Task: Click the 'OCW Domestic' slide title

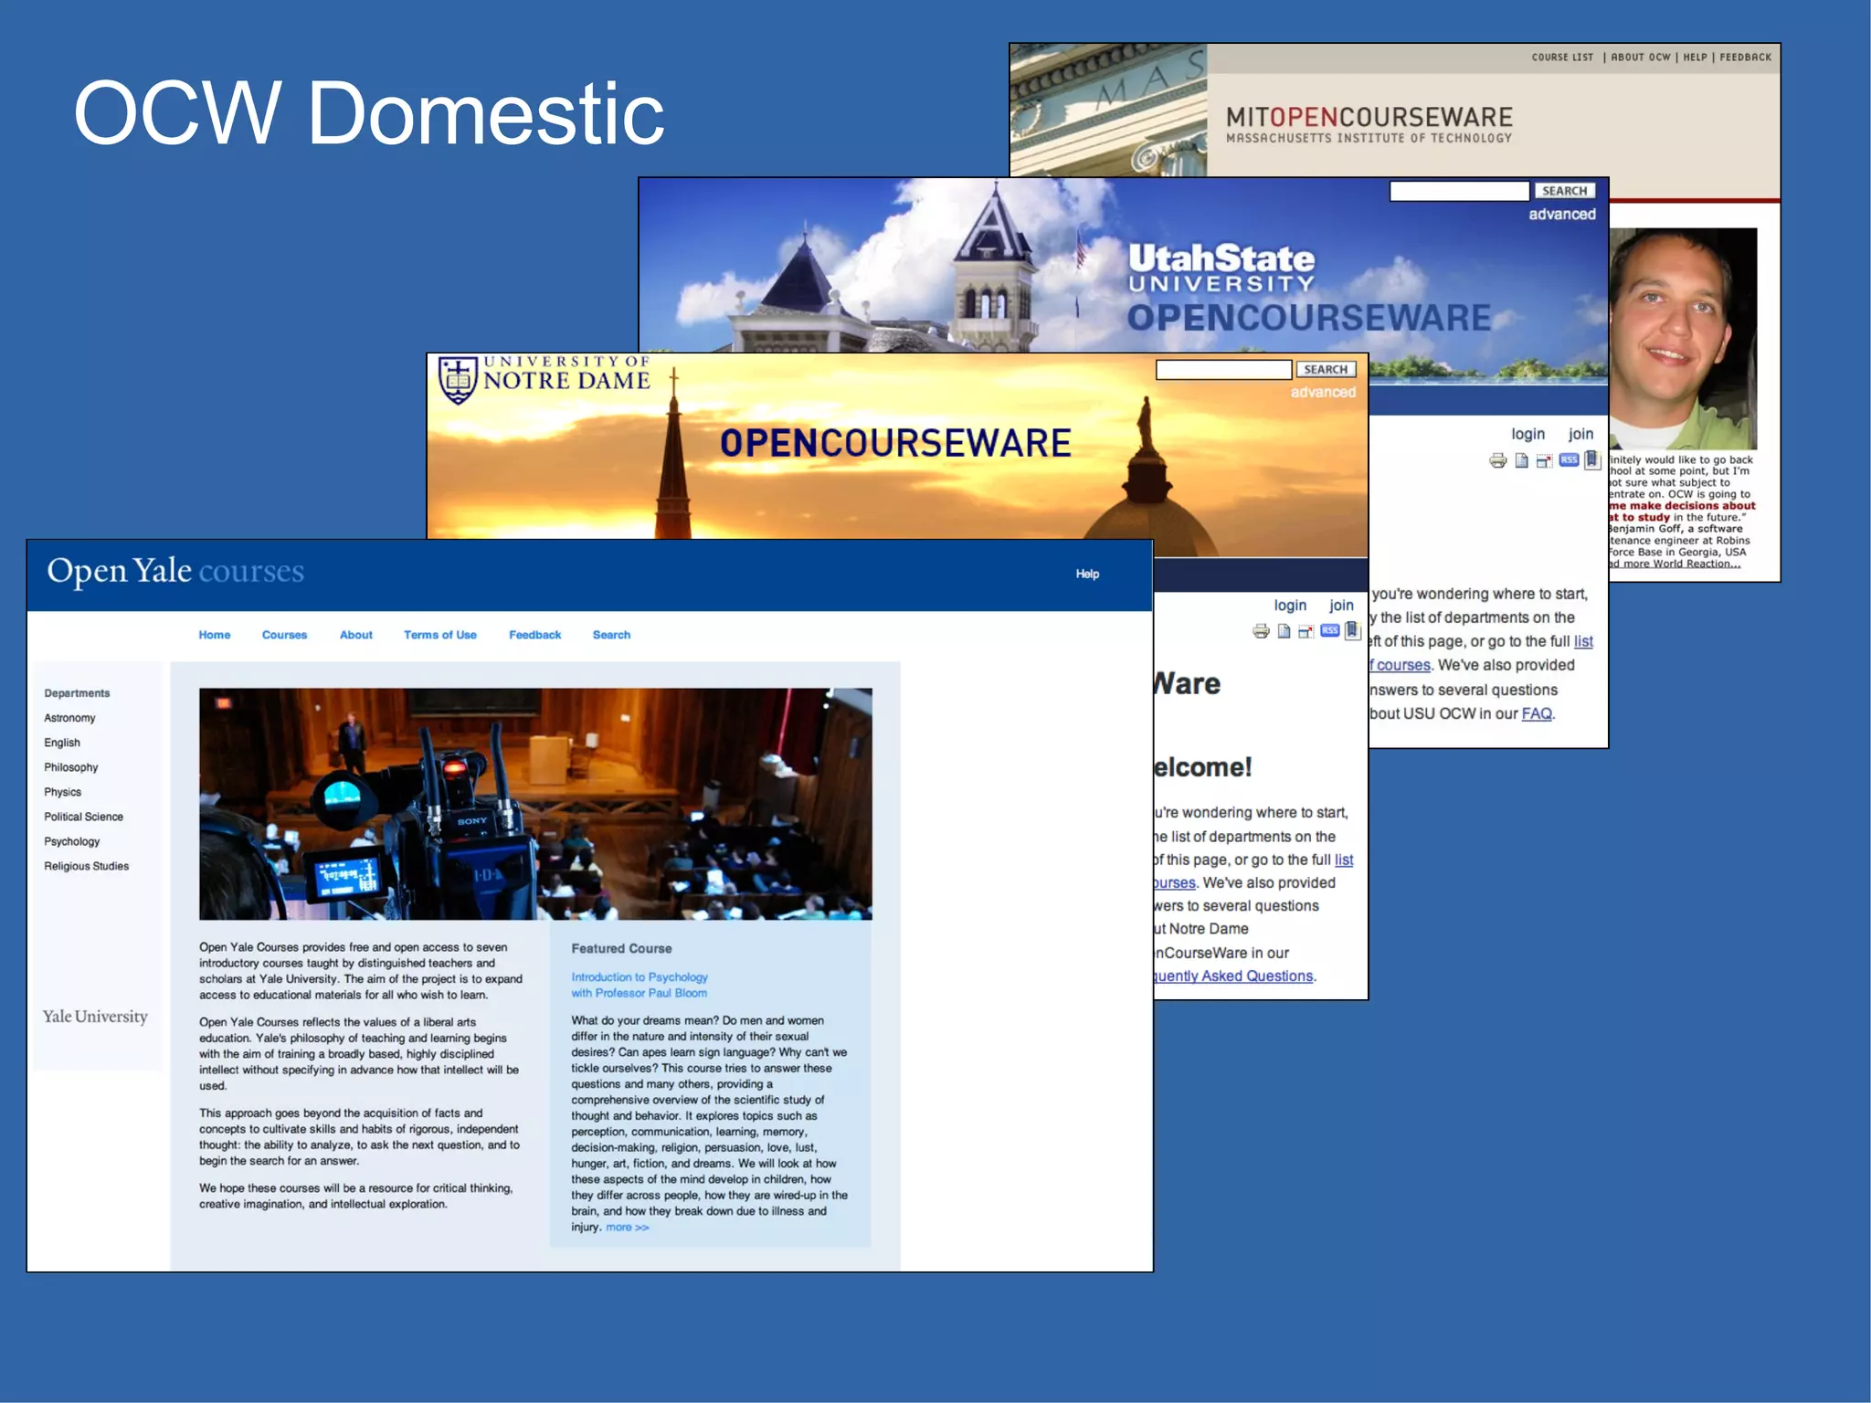Action: 369,113
